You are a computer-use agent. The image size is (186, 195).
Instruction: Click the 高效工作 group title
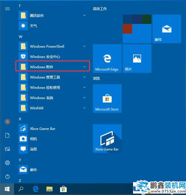click(x=100, y=9)
